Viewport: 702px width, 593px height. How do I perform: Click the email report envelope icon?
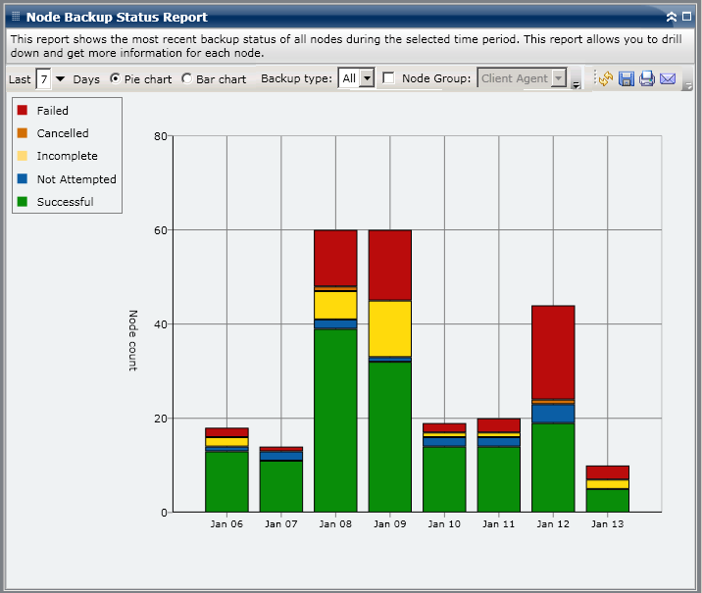[668, 78]
